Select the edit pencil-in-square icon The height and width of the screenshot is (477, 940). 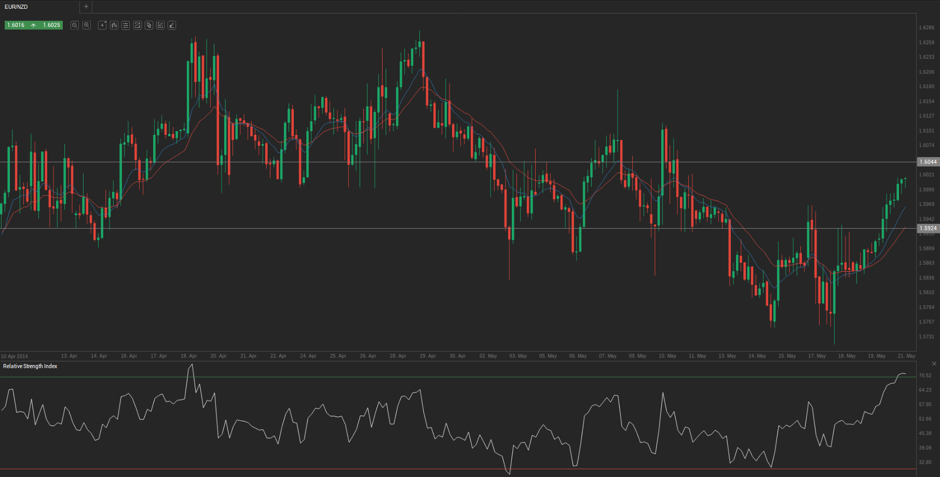(x=160, y=25)
